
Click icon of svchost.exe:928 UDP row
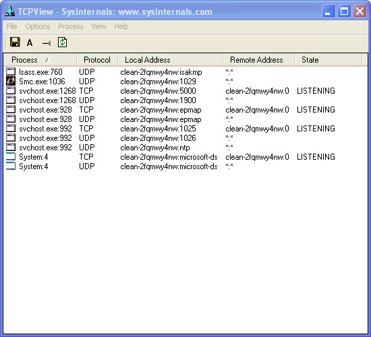click(11, 119)
